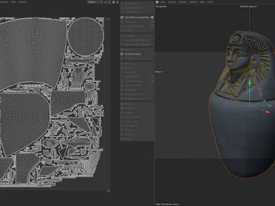Open the gear options beside UV Unwrap
Screen dimensions: 275x206
[x=152, y=22]
